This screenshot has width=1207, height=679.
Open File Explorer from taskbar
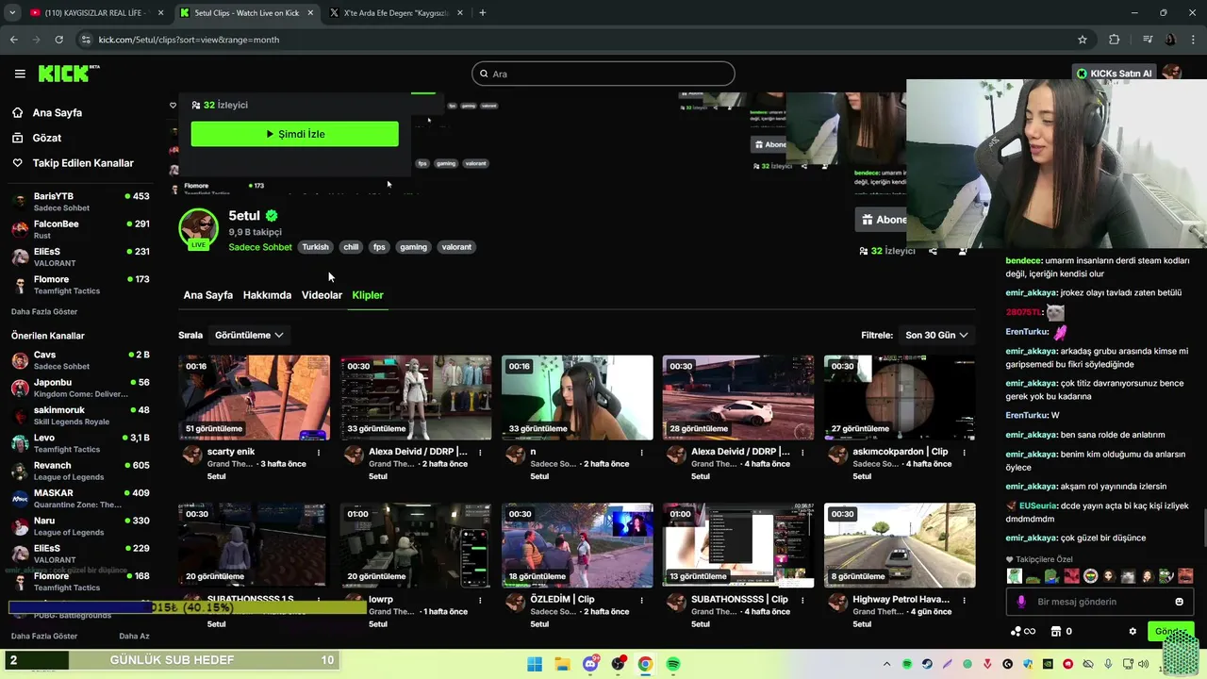pos(562,664)
